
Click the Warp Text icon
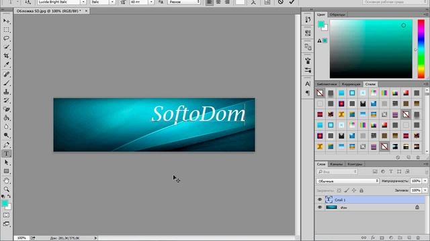click(x=253, y=2)
